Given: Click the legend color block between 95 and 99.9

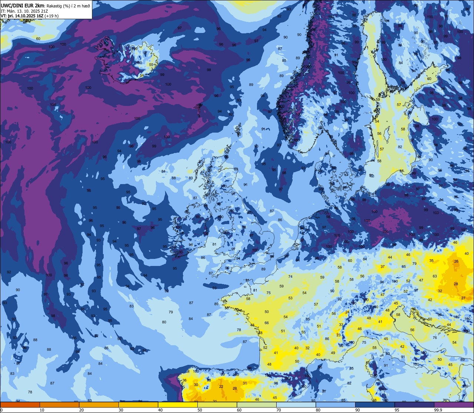Looking at the screenshot, I should click(x=414, y=405).
